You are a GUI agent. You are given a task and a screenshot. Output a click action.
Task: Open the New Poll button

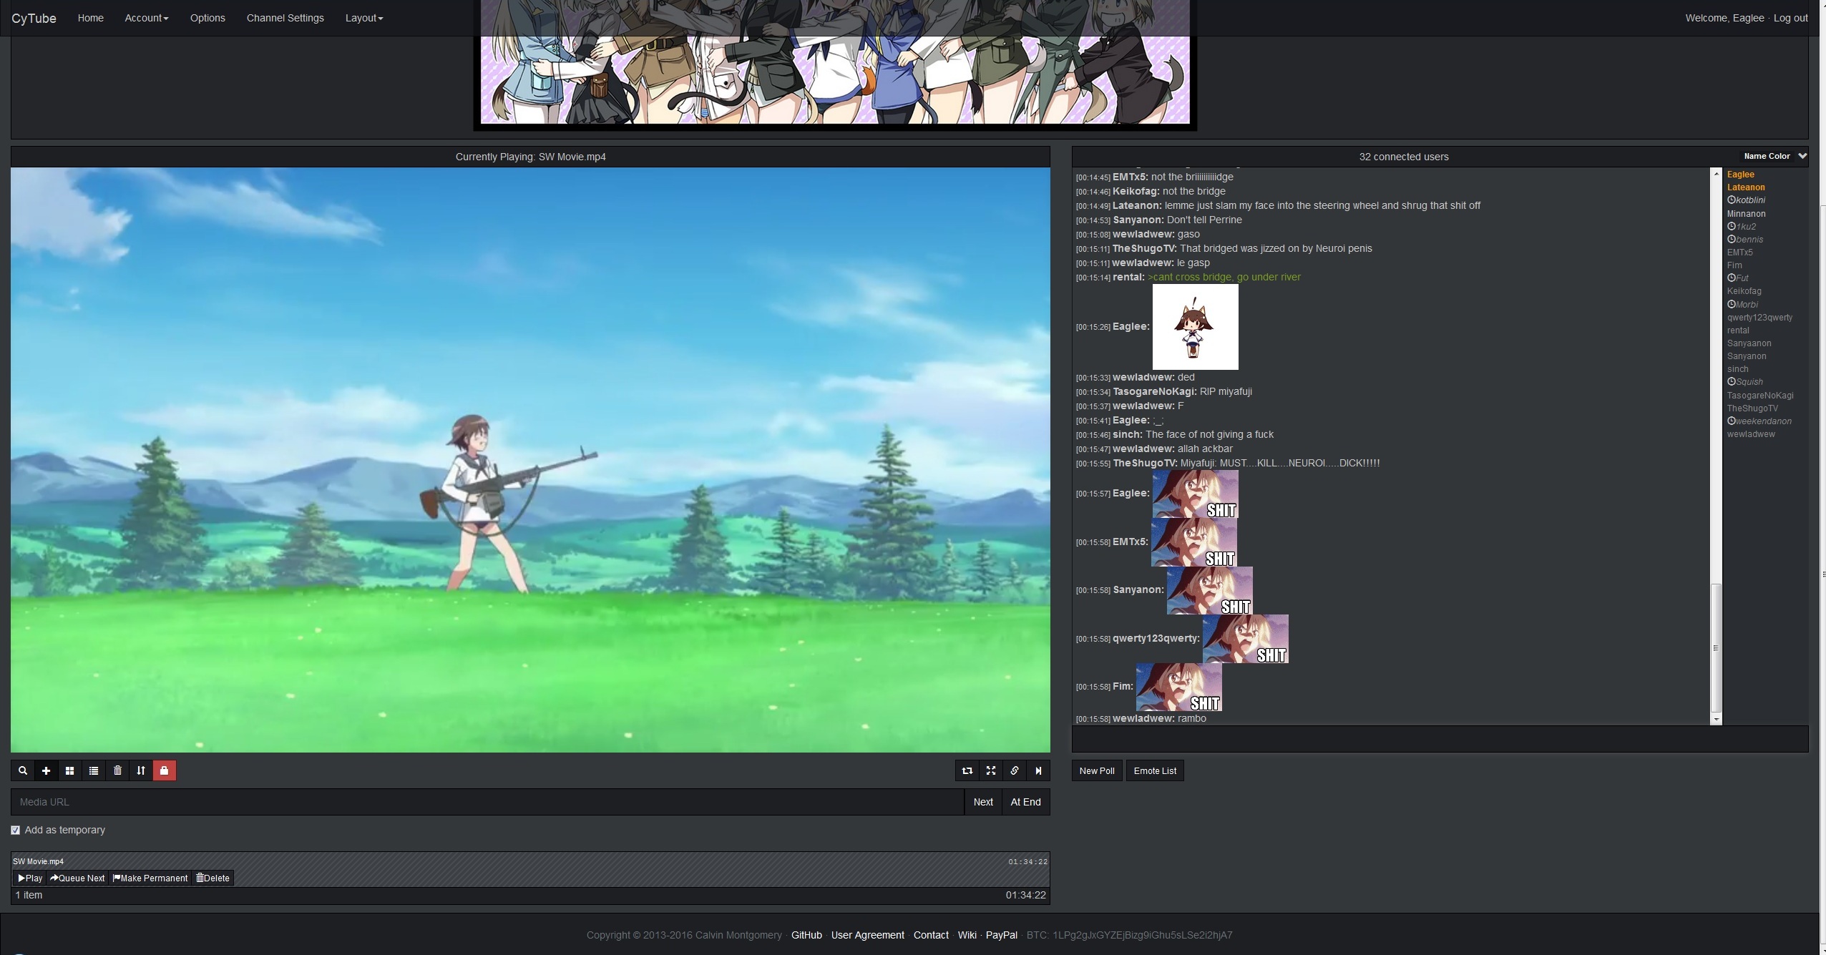click(1097, 770)
